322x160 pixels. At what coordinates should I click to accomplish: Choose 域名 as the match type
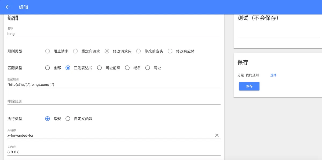pyautogui.click(x=127, y=68)
